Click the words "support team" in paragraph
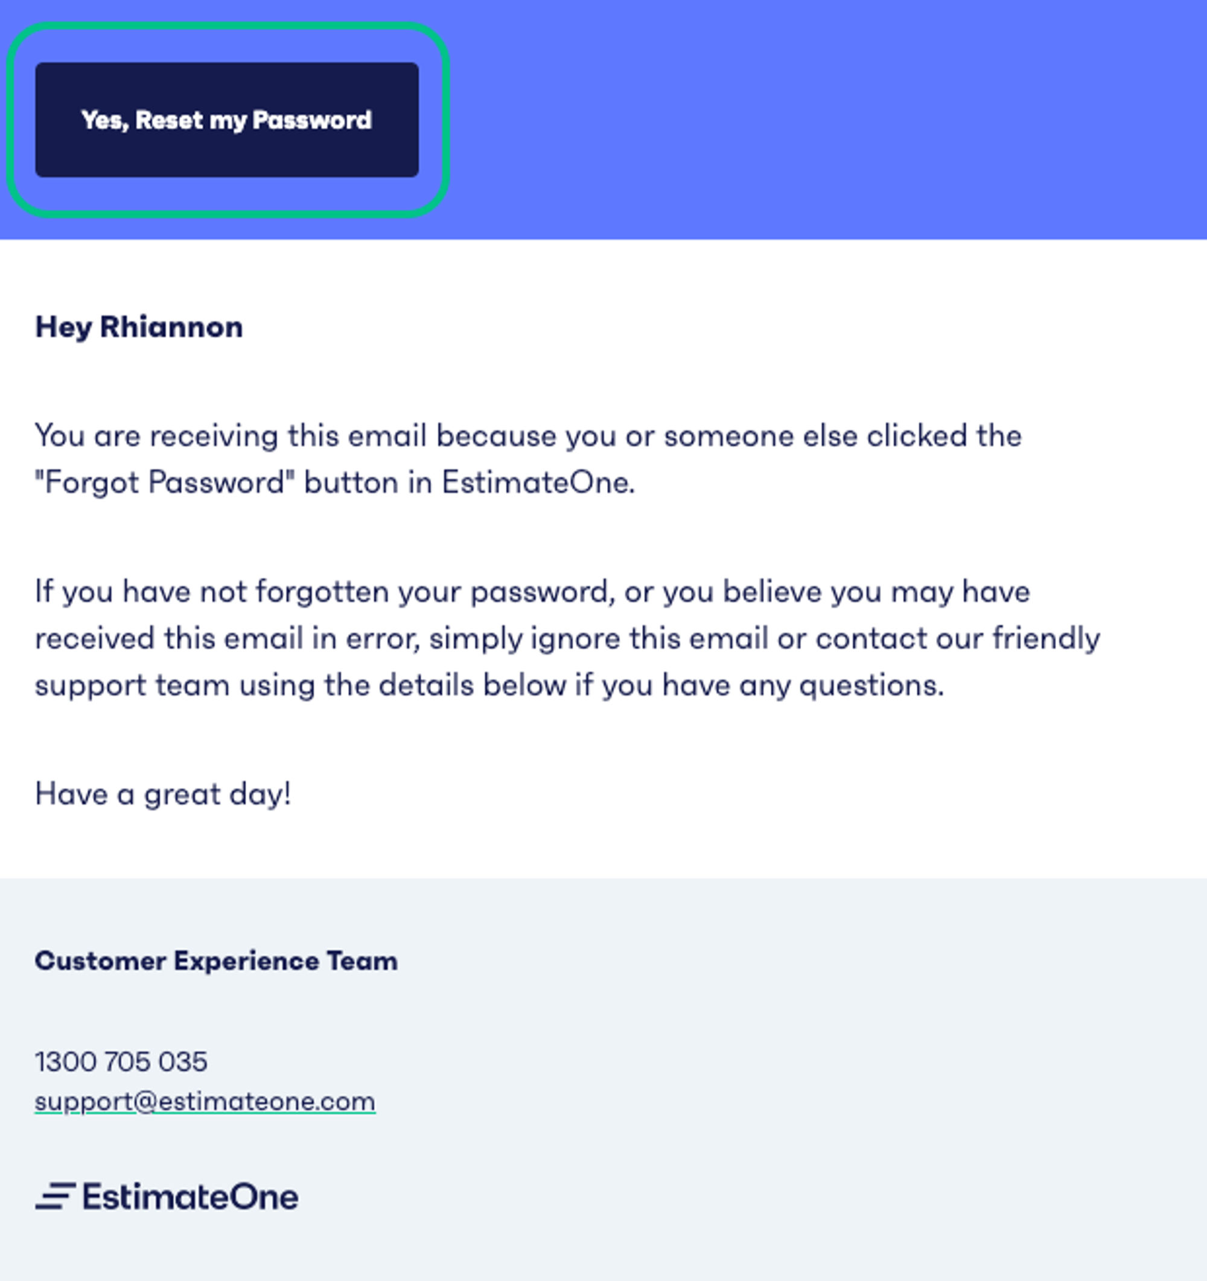This screenshot has height=1281, width=1207. pyautogui.click(x=132, y=686)
